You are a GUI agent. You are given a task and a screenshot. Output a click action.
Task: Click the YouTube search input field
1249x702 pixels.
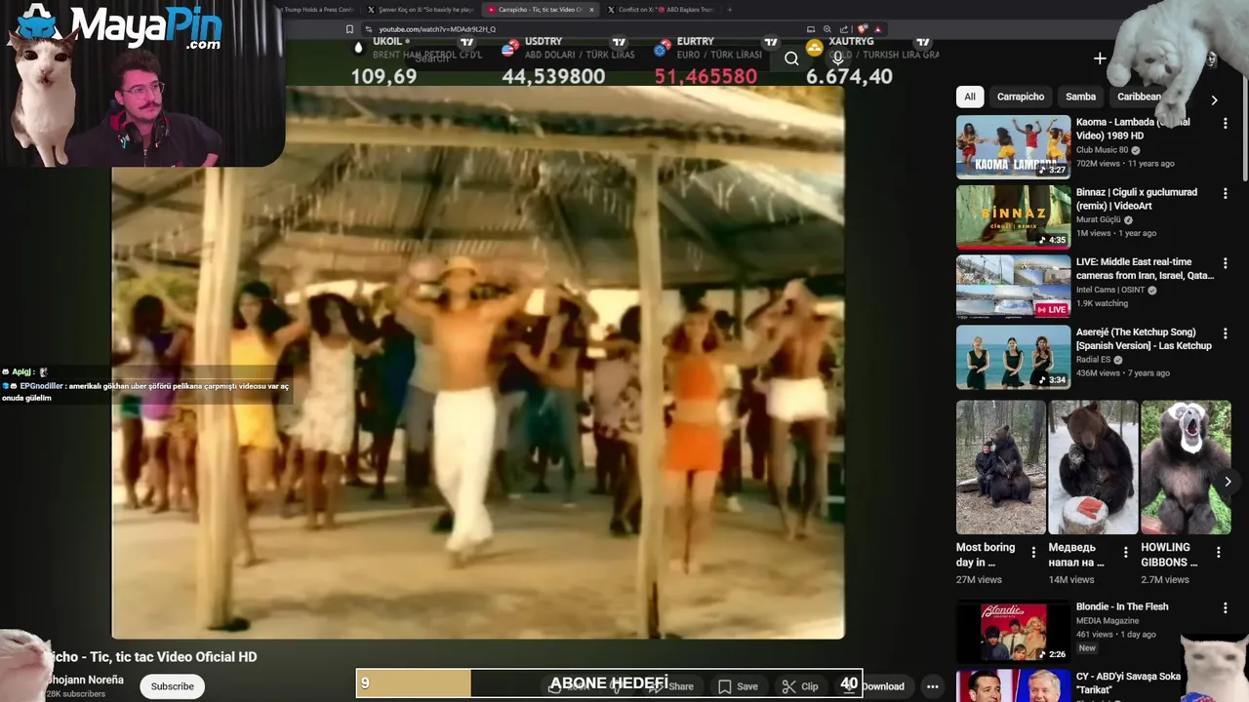coord(585,58)
